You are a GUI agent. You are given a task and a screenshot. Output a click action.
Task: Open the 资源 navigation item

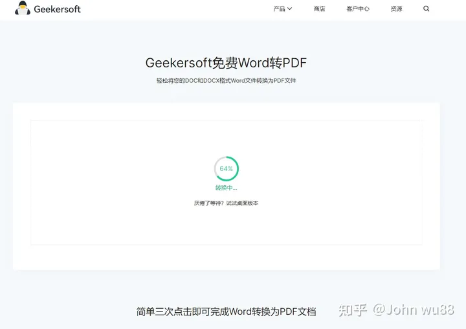pyautogui.click(x=396, y=8)
